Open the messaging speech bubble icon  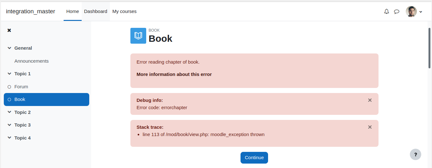click(x=397, y=12)
